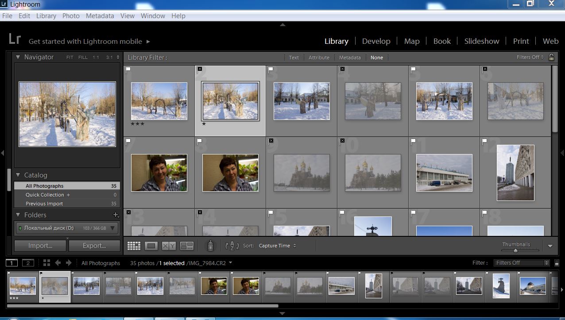The height and width of the screenshot is (320, 565).
Task: Open filmstrip Filters Off dropdown
Action: (522, 263)
